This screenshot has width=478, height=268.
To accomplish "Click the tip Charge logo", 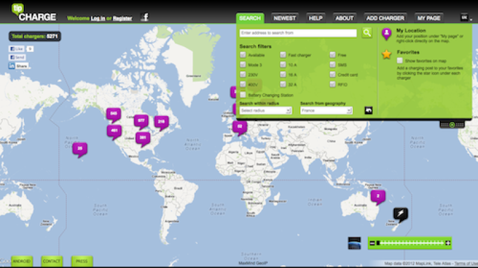I will coord(33,13).
